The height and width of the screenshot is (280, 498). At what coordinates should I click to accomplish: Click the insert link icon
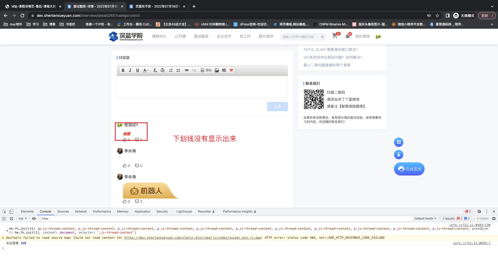[x=187, y=70]
